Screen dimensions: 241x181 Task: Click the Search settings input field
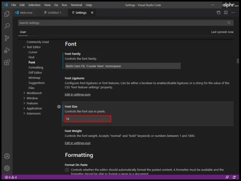click(x=126, y=23)
